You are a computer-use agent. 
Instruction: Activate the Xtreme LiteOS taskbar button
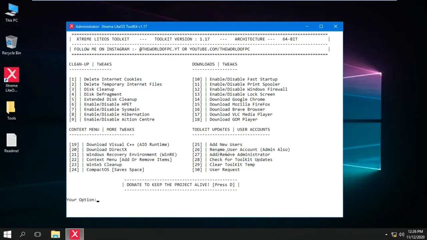pos(74,234)
